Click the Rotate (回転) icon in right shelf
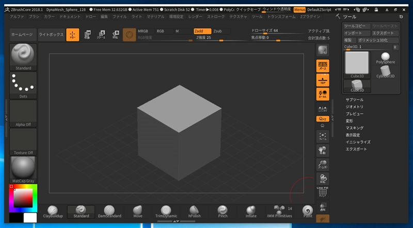Viewport: 413px width, 228px height. point(323,179)
